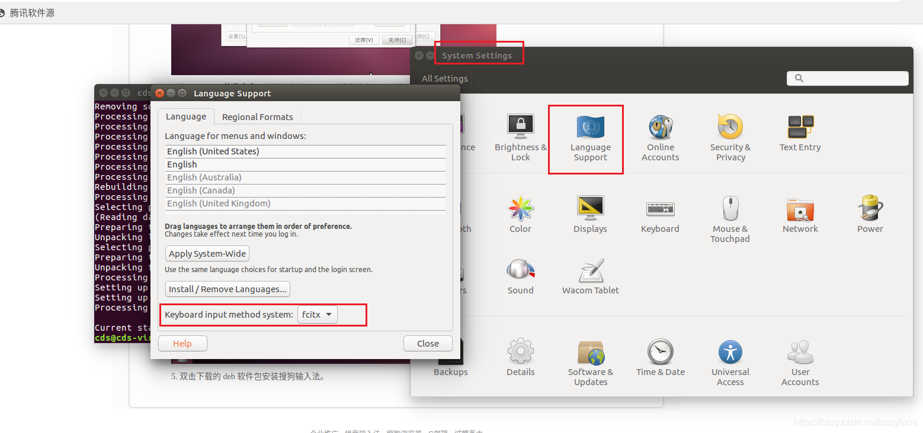Open Universal Access settings

(730, 362)
